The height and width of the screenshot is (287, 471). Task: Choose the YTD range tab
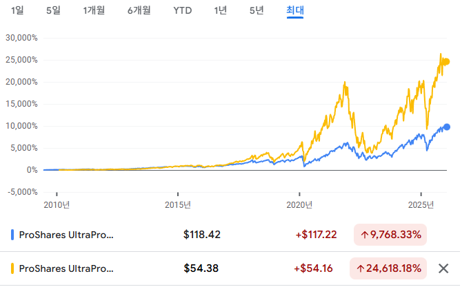182,10
